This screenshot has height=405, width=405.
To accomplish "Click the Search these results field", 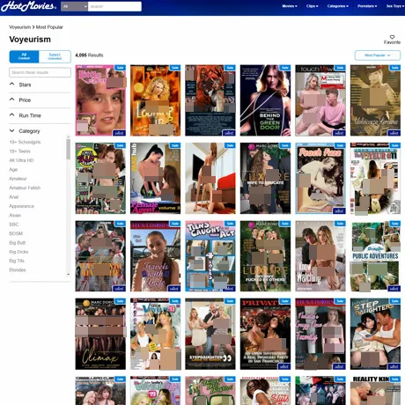I will (40, 72).
